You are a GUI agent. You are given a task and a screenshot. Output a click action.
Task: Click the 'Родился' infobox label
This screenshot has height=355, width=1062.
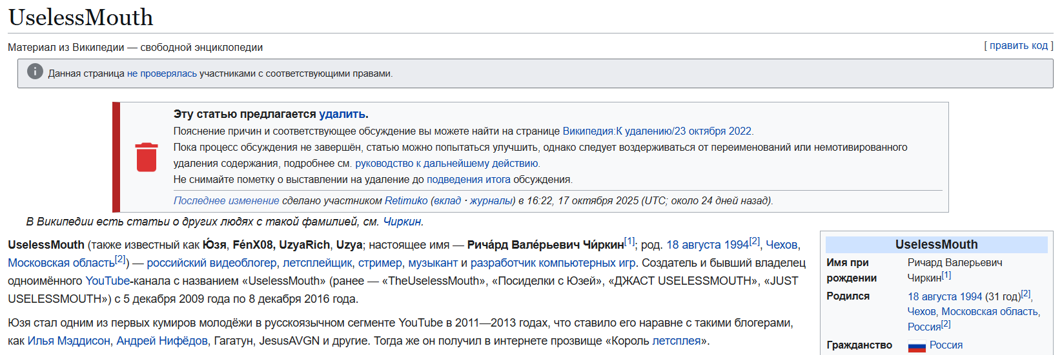[848, 296]
